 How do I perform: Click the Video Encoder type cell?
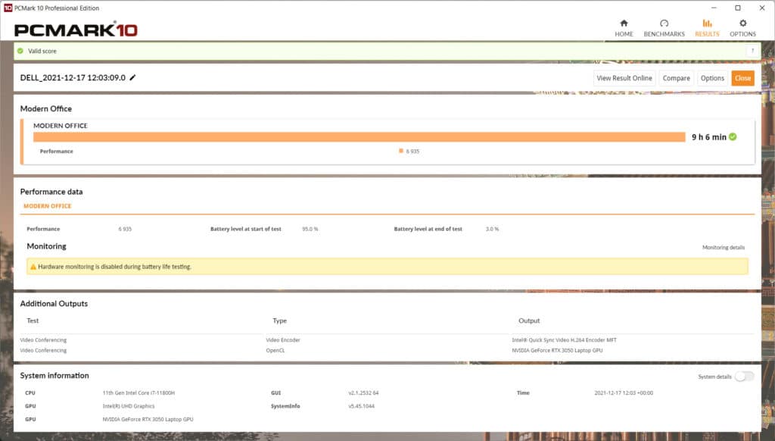click(283, 340)
